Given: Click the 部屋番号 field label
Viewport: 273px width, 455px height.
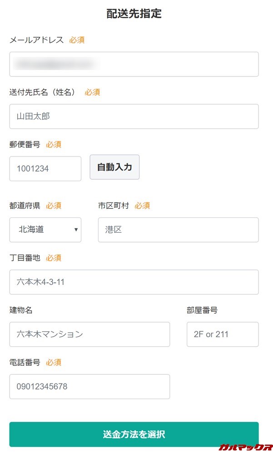Looking at the screenshot, I should pyautogui.click(x=202, y=310).
